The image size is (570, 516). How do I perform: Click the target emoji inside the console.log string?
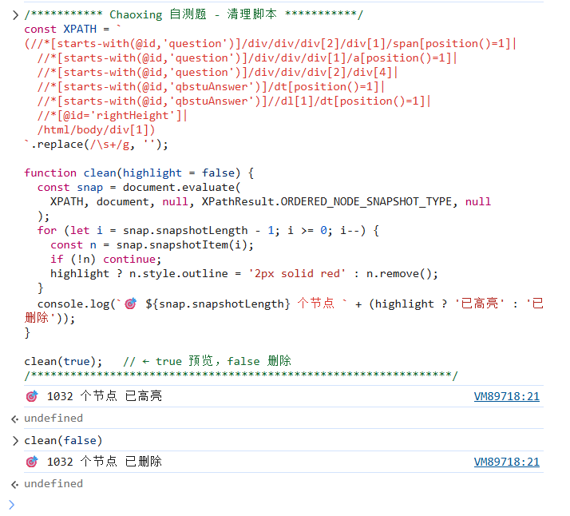131,304
